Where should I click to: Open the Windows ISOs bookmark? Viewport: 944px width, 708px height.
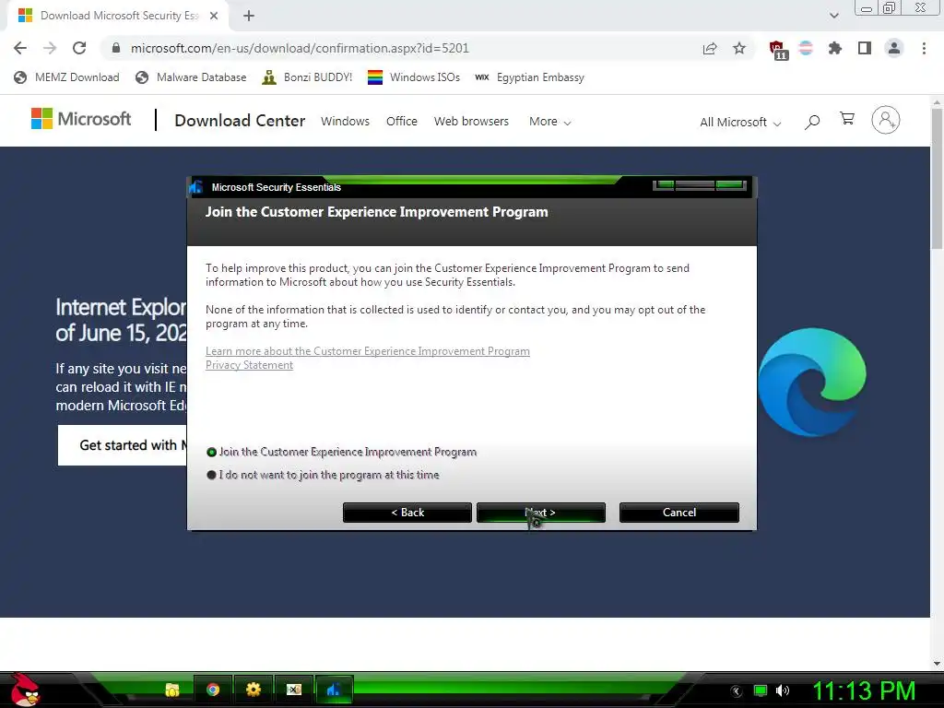tap(414, 77)
